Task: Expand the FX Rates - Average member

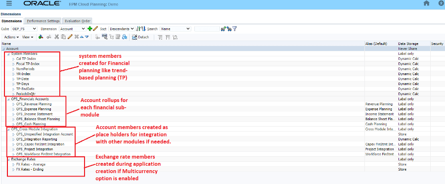Action: coord(13,164)
